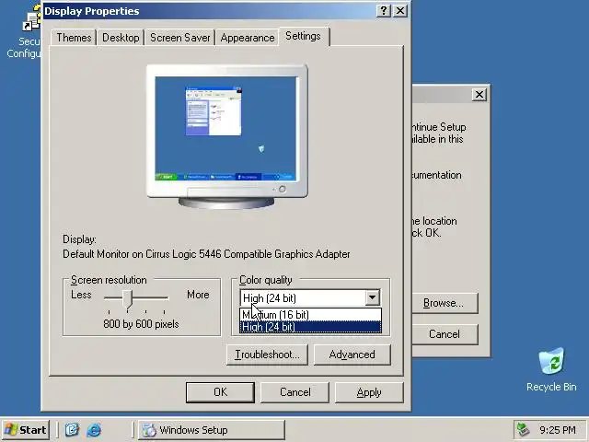
Task: Close the Display Properties window
Action: (x=400, y=10)
